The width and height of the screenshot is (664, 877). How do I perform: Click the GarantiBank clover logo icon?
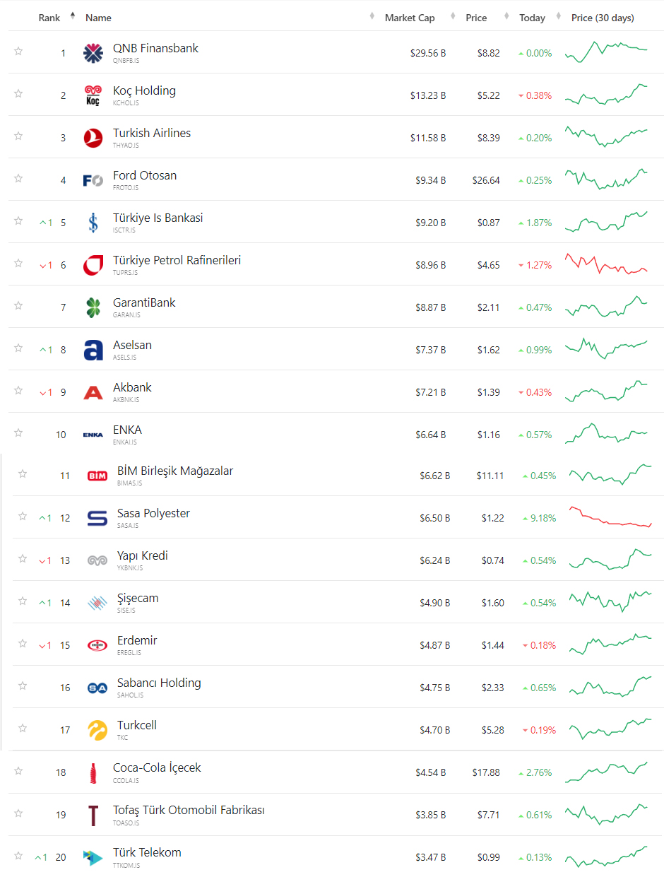coord(93,307)
